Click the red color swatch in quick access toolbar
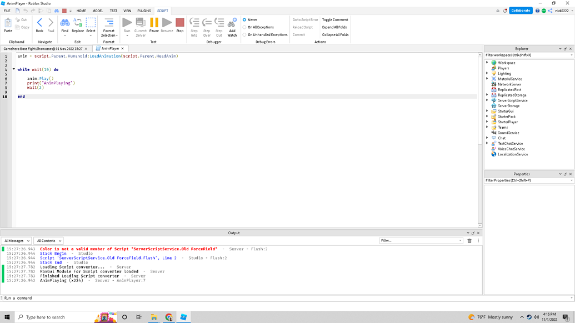Screen dimensions: 575x323 63,10
